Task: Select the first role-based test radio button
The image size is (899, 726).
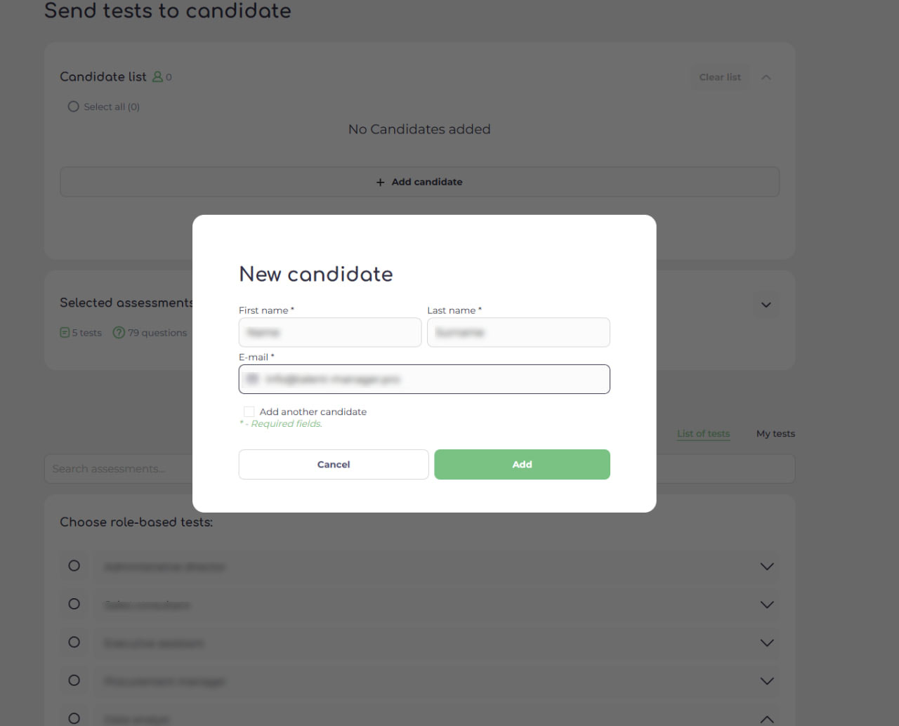Action: pos(74,566)
